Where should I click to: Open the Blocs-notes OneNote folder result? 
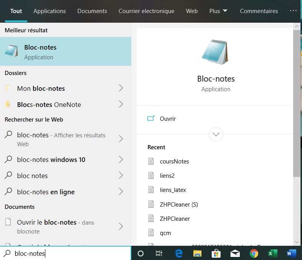(66, 105)
